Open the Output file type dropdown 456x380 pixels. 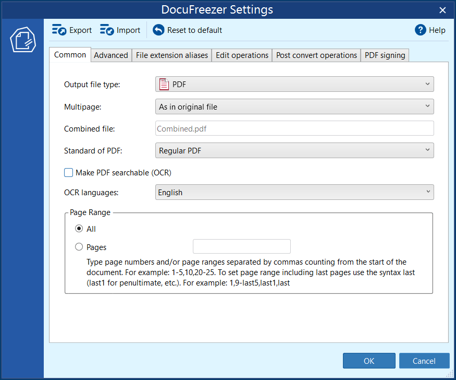click(x=294, y=84)
